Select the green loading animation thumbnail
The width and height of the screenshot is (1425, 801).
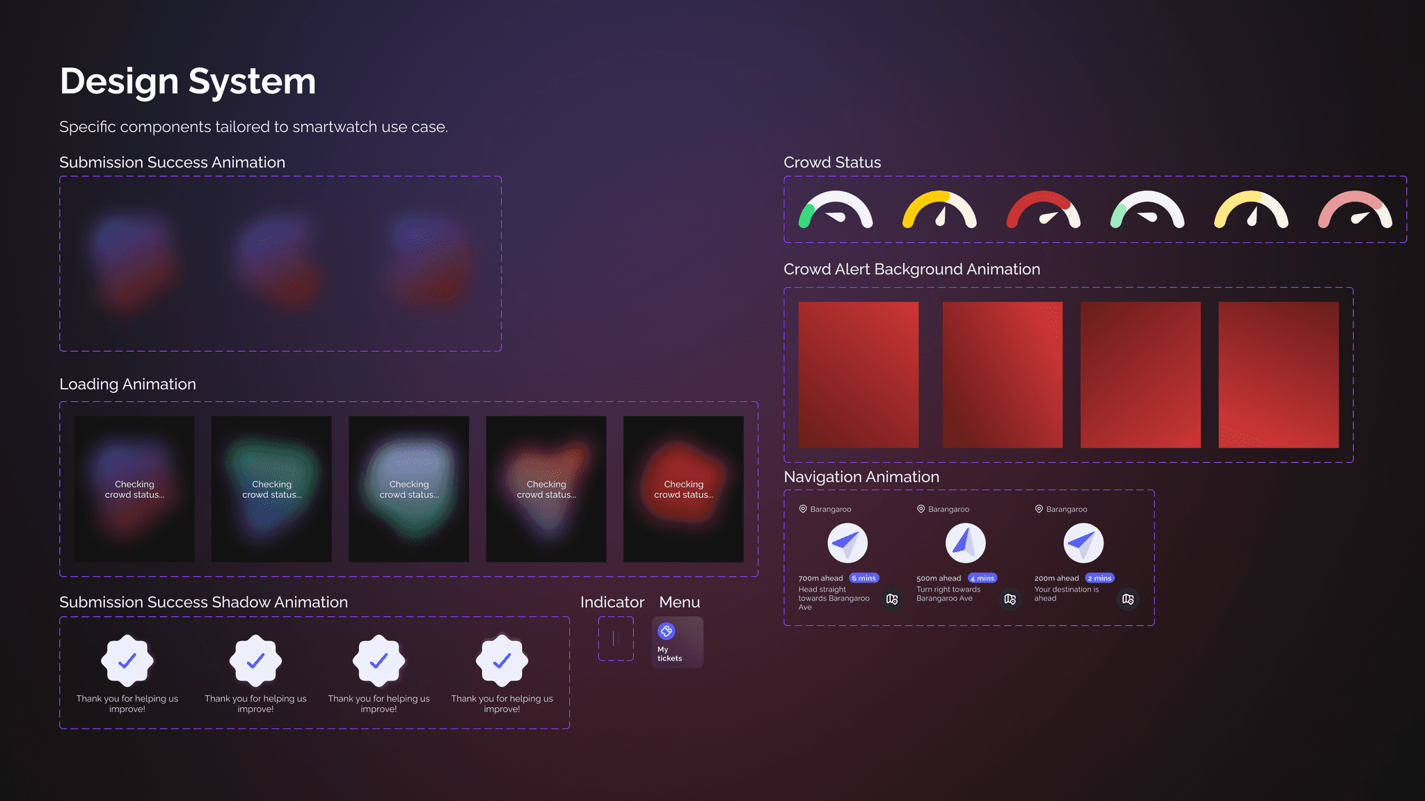pos(271,489)
